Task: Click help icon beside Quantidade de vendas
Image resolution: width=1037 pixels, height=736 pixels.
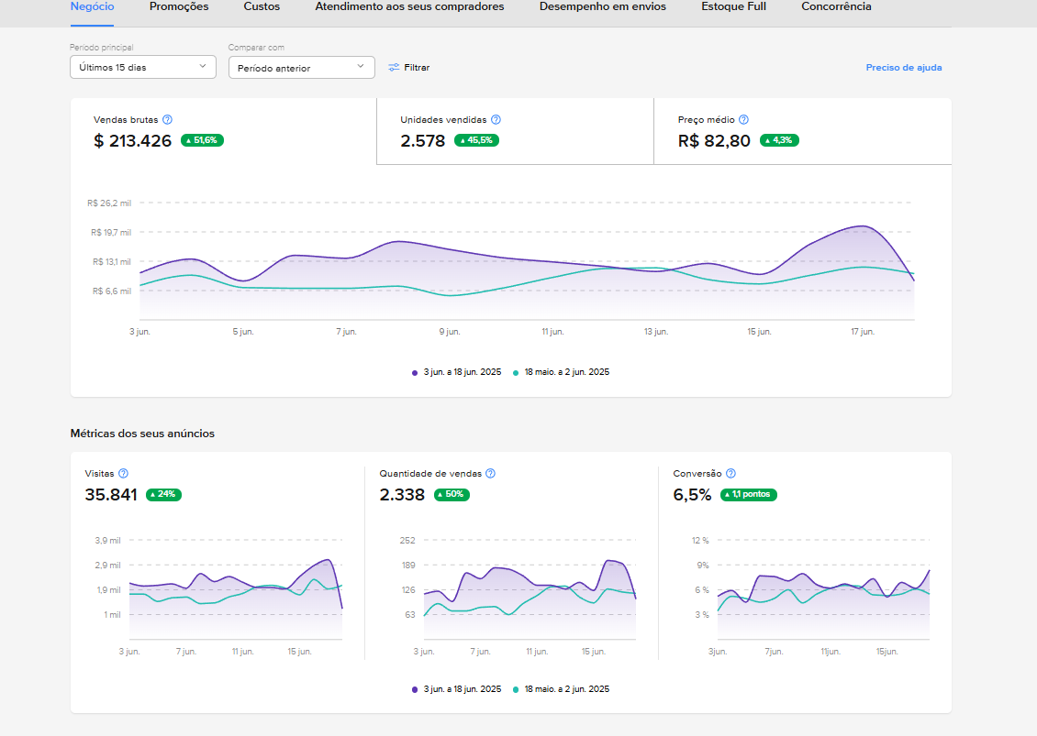Action: (490, 473)
